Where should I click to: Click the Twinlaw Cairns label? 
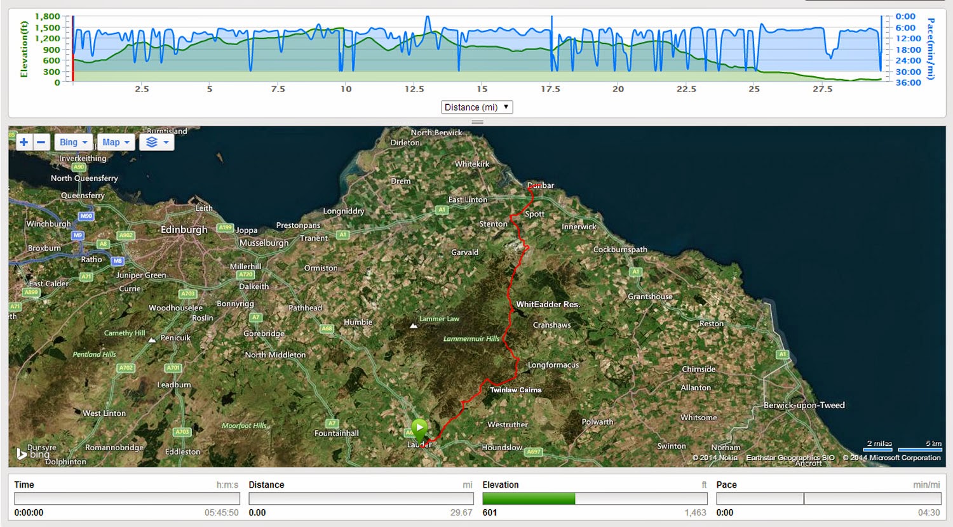[x=516, y=390]
